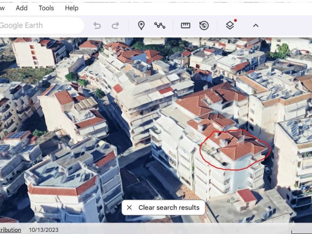Click the Google Earth search field
Viewport: 312px width, 234px height.
[37, 26]
